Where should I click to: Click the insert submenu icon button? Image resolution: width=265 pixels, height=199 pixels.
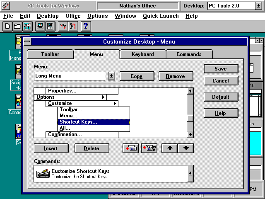pyautogui.click(x=130, y=148)
